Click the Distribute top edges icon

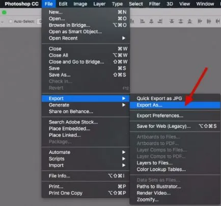click(x=172, y=21)
